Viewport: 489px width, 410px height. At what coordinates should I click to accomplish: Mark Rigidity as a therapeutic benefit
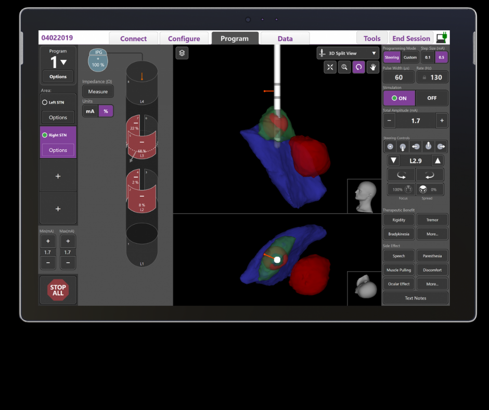pyautogui.click(x=398, y=220)
